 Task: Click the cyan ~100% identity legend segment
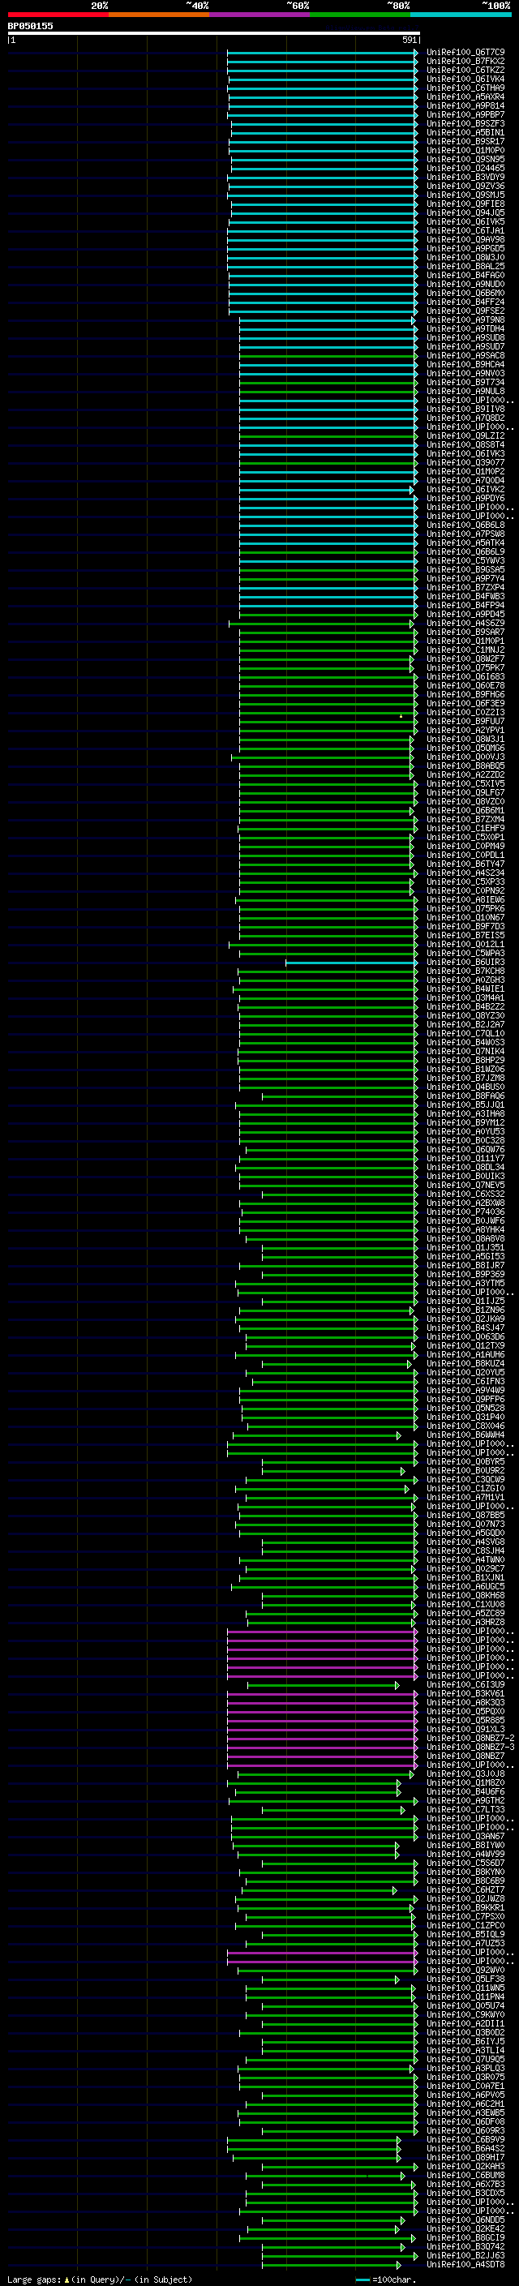461,15
